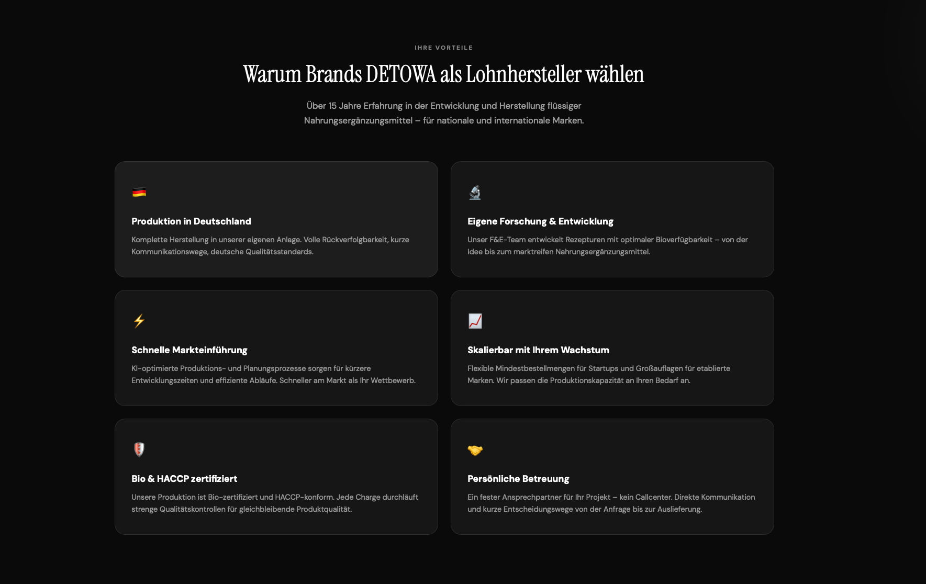Select the 'Eigene Forschung & Entwicklung' heading
Screen dimensions: 926x584
point(540,221)
